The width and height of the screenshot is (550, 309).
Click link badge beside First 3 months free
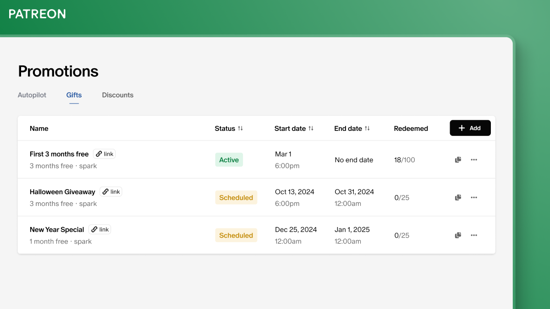104,154
